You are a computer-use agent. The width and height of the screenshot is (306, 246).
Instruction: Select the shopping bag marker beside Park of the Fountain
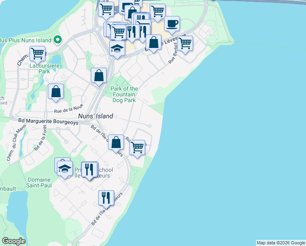99,75
